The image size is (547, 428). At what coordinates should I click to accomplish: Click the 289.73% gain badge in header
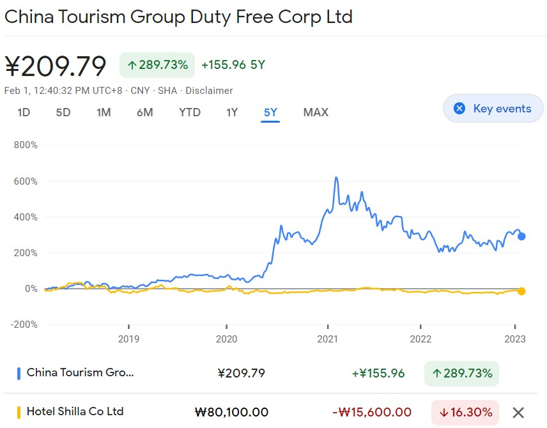click(157, 65)
